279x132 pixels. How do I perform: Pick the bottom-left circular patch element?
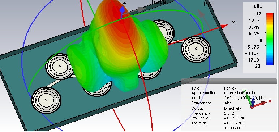tap(47, 100)
